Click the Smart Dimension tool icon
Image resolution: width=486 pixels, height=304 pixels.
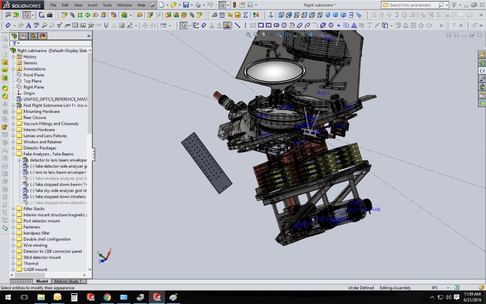tap(8, 25)
